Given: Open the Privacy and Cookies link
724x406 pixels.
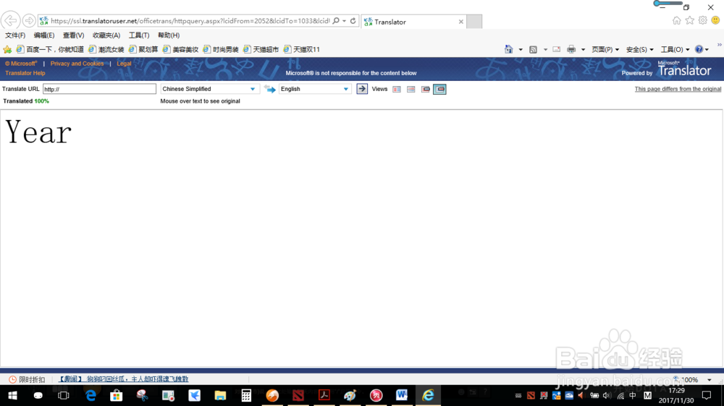Looking at the screenshot, I should (x=77, y=64).
